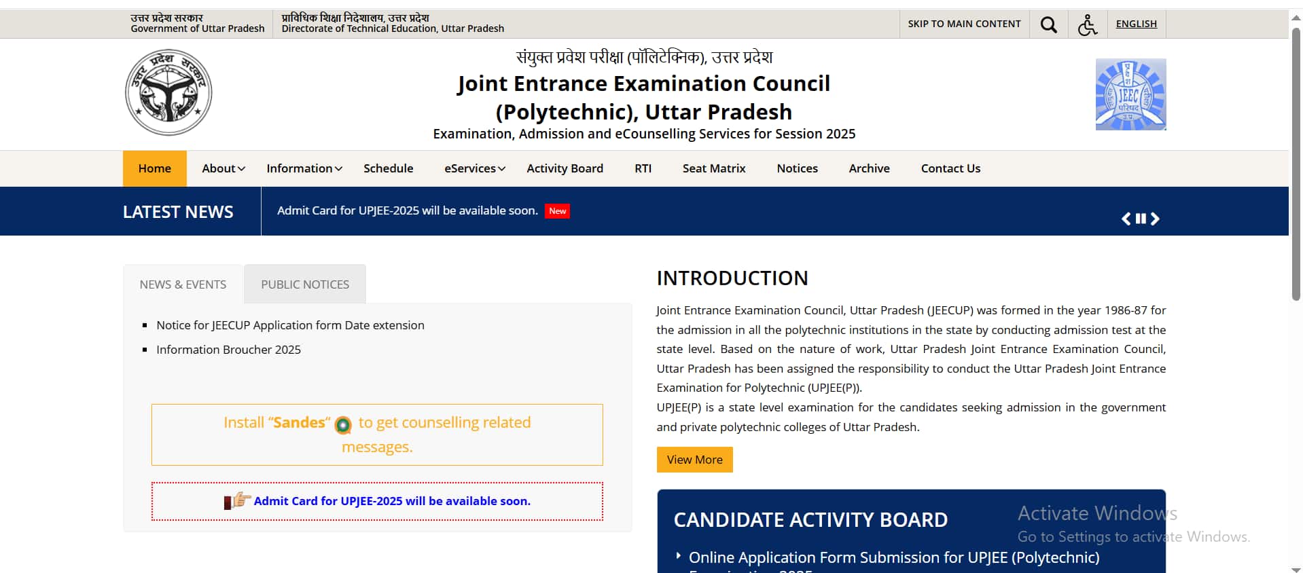Show previous news with left arrow
This screenshot has height=573, width=1303.
click(x=1126, y=219)
